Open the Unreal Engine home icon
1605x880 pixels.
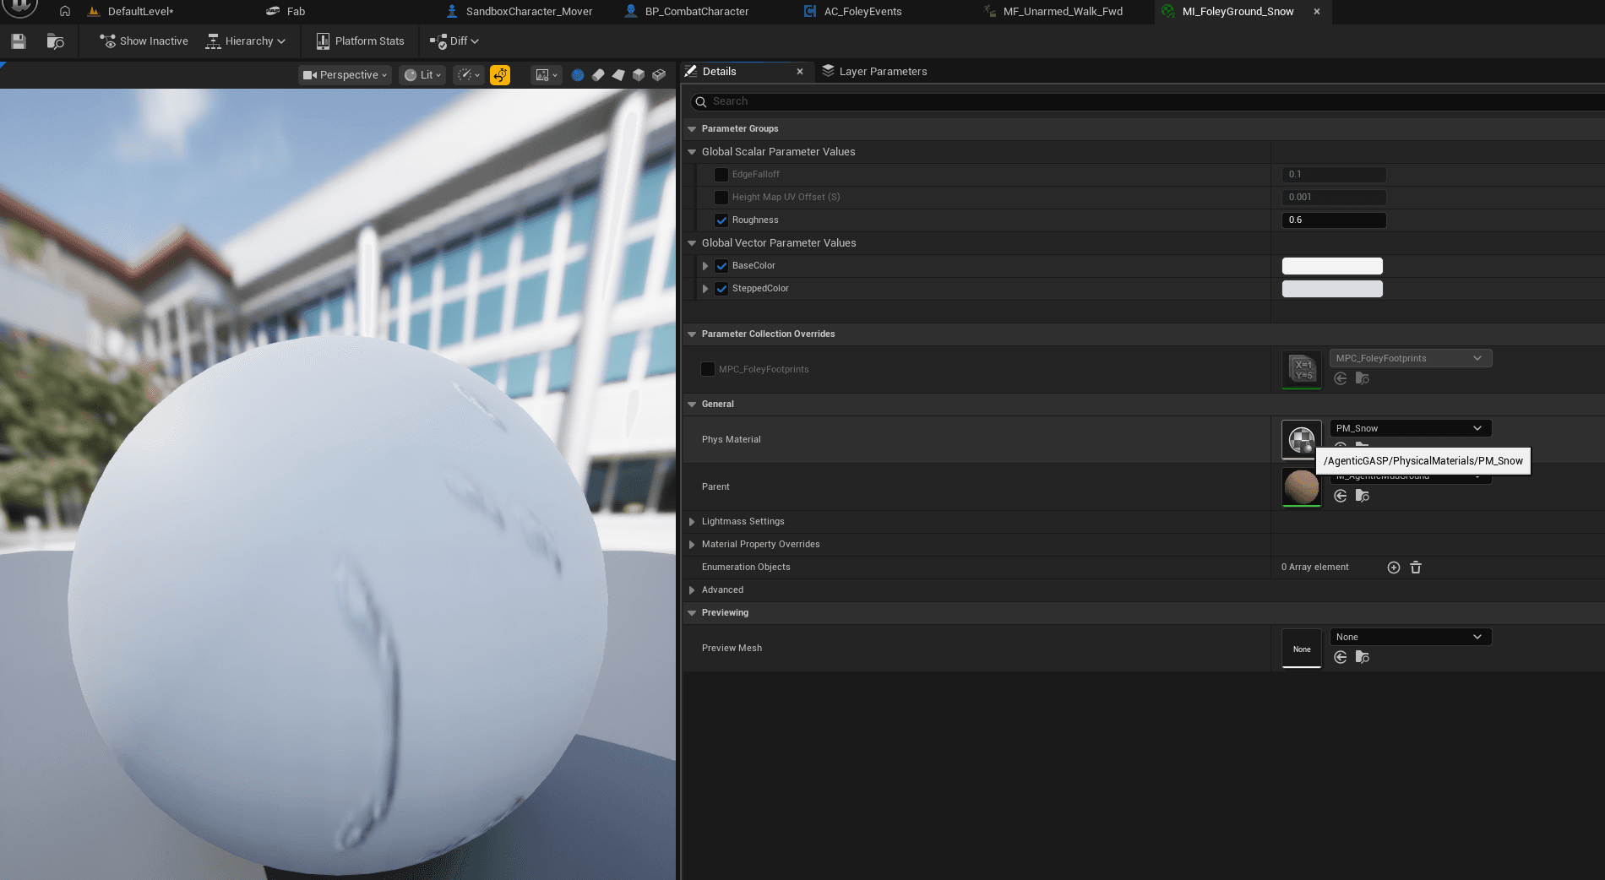pyautogui.click(x=65, y=11)
